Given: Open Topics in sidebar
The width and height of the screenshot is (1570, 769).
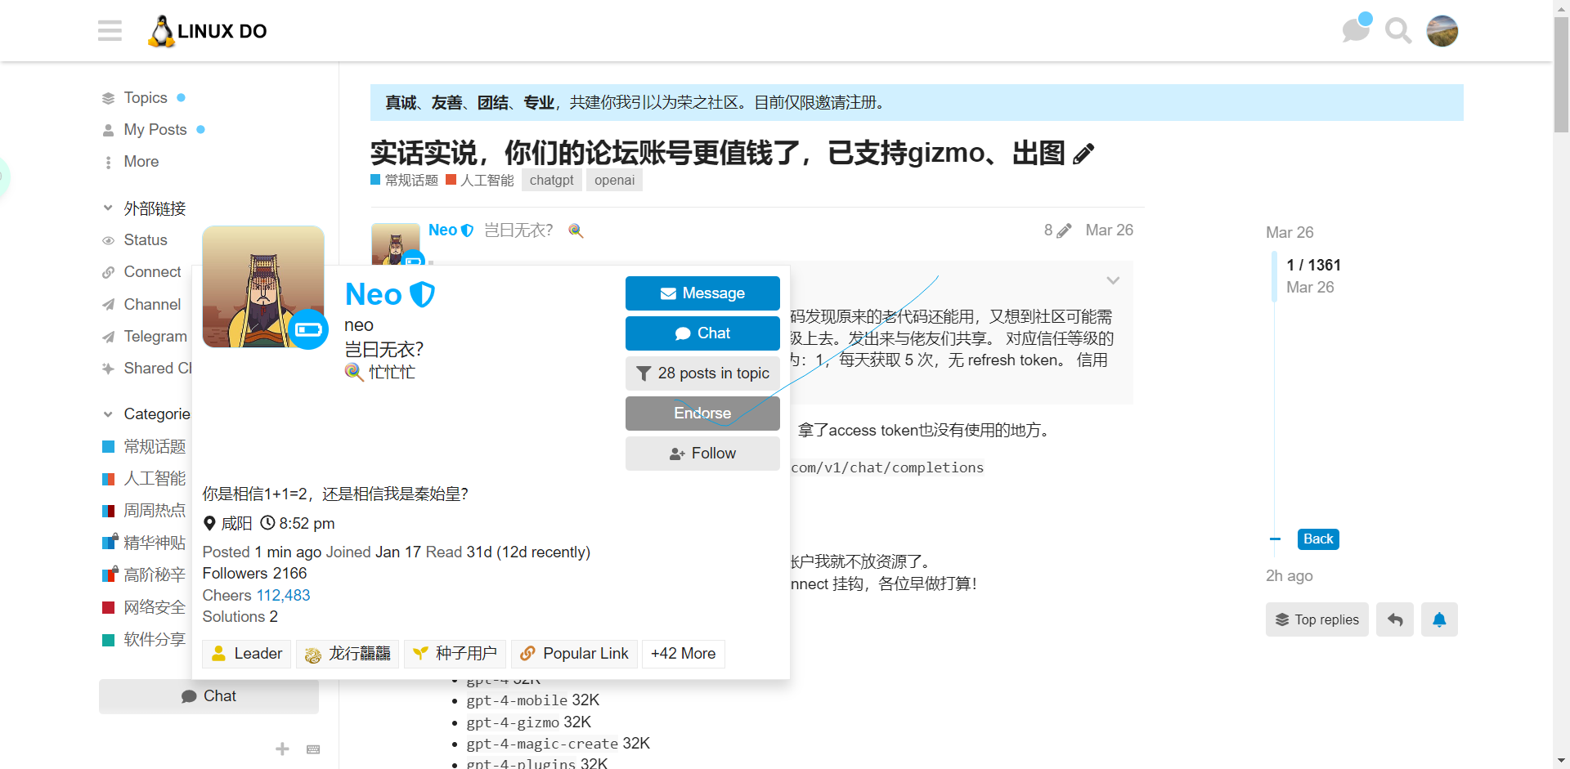Looking at the screenshot, I should pyautogui.click(x=145, y=98).
